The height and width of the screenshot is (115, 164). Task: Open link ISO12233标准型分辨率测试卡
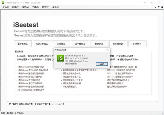pyautogui.click(x=120, y=73)
